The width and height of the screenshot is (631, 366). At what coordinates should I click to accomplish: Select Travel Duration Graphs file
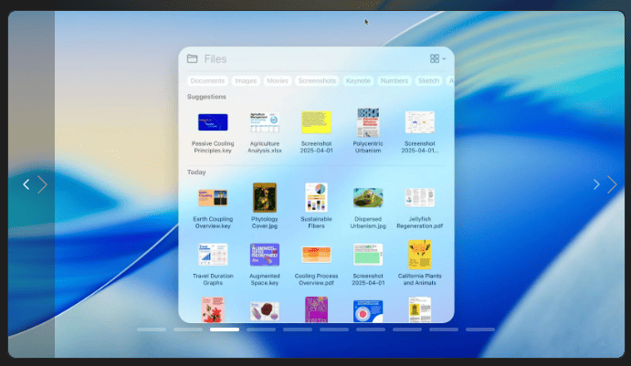tap(213, 255)
